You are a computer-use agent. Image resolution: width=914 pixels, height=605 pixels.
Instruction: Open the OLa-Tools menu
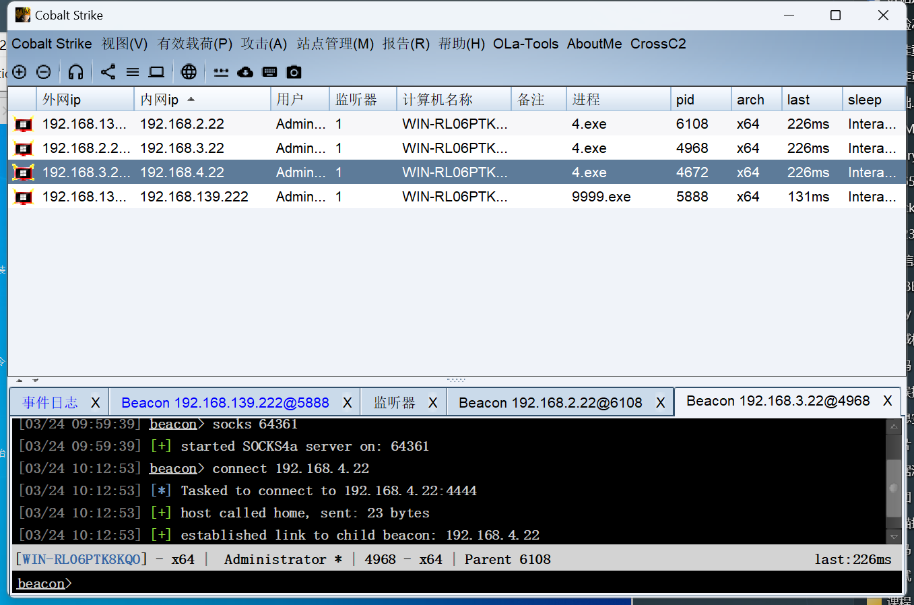pyautogui.click(x=526, y=44)
